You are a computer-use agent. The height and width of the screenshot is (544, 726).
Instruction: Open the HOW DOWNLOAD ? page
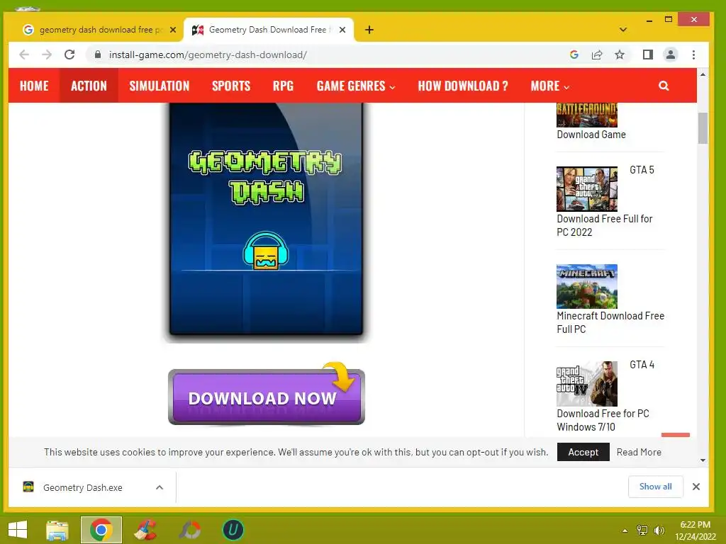(x=463, y=86)
